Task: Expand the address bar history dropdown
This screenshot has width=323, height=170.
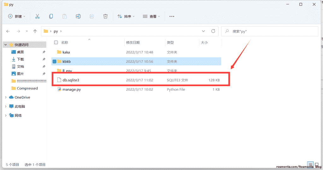Action: tap(203, 31)
